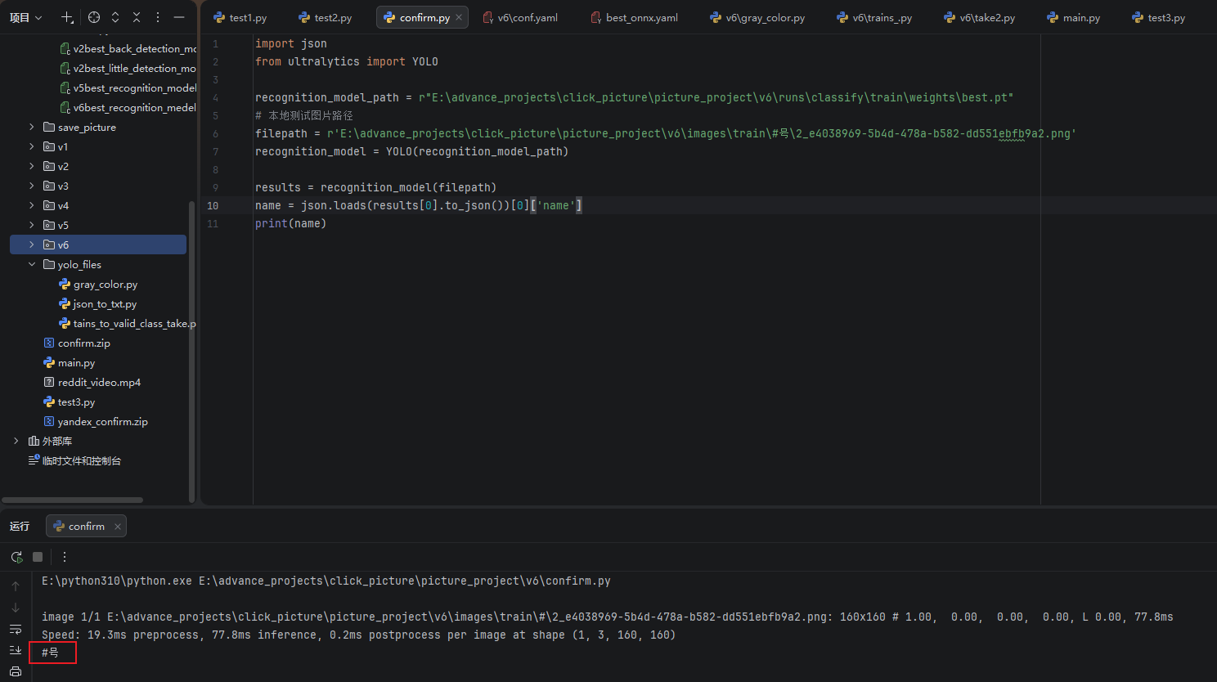Collapse the yolo_files folder
The image size is (1217, 682).
[32, 264]
